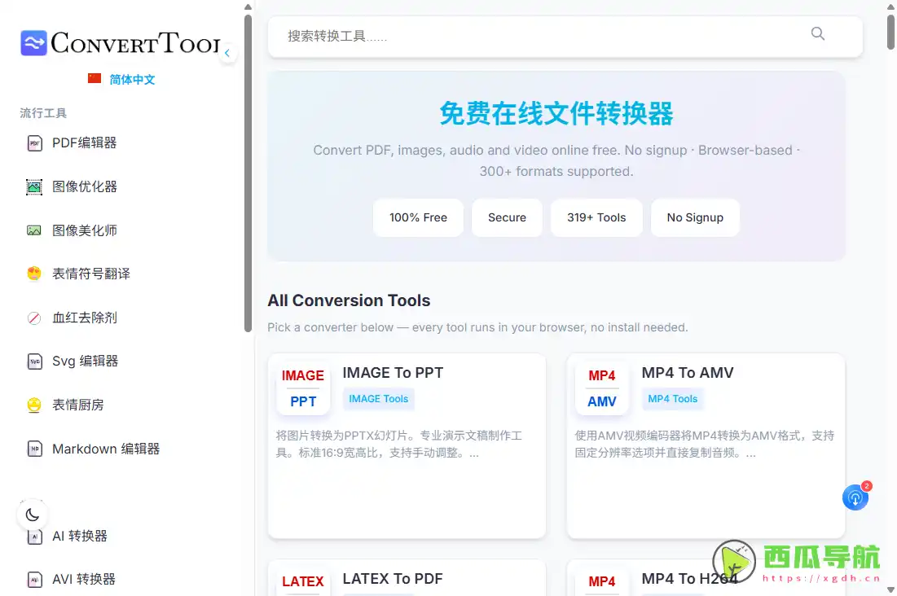Screen dimensions: 897x596
Task: Click the All Conversion Tools heading
Action: point(349,301)
